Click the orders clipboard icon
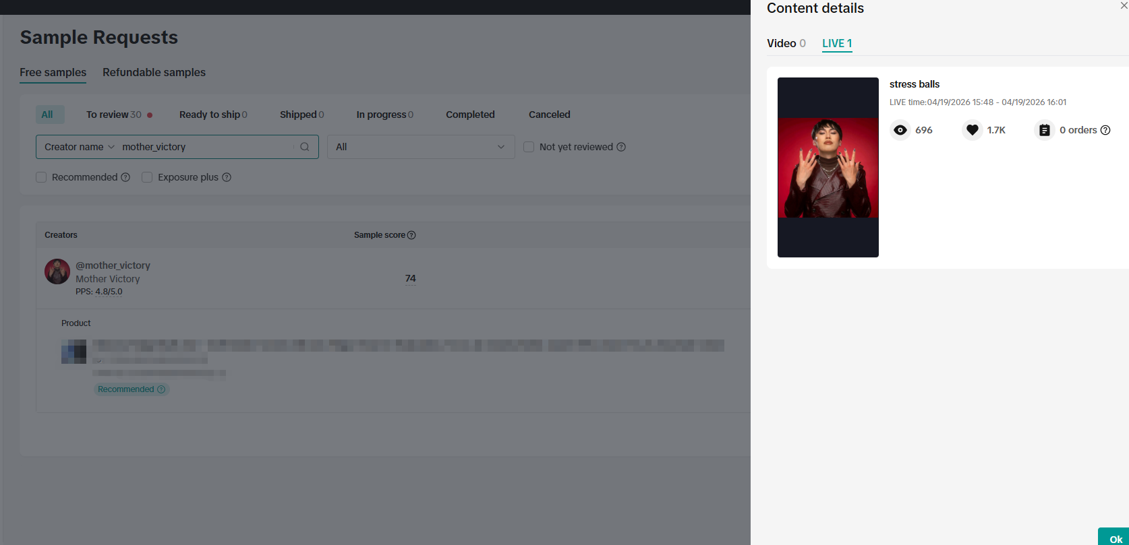Image resolution: width=1129 pixels, height=545 pixels. point(1044,130)
